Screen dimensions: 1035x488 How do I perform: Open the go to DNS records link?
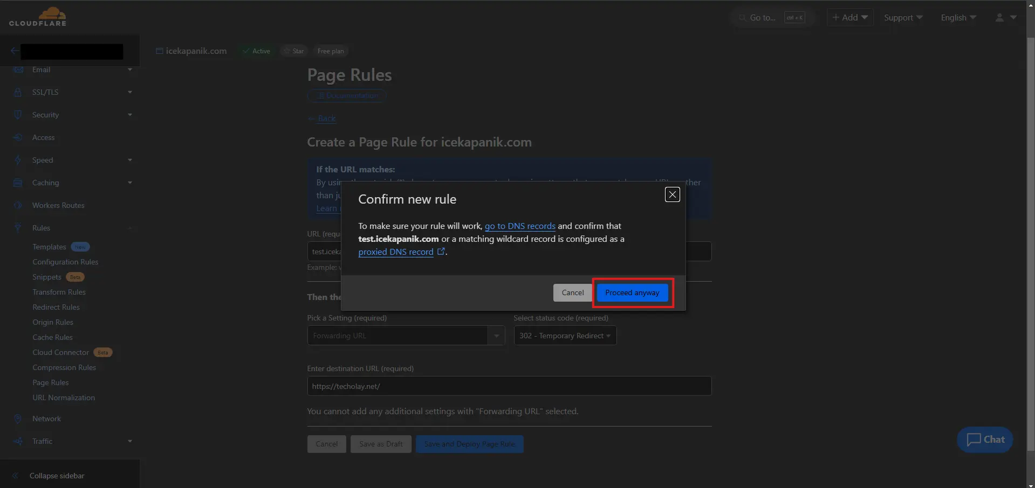[520, 226]
